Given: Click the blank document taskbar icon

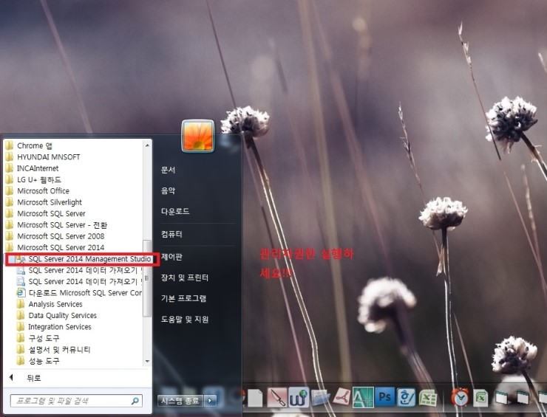Looking at the screenshot, I should pyautogui.click(x=255, y=399).
